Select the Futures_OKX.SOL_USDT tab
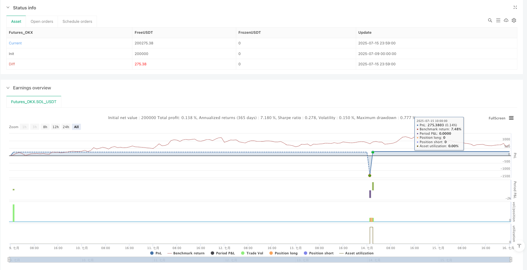 (34, 102)
